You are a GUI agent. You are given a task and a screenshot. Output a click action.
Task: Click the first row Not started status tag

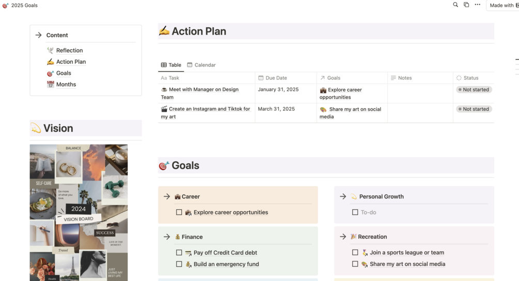click(474, 90)
